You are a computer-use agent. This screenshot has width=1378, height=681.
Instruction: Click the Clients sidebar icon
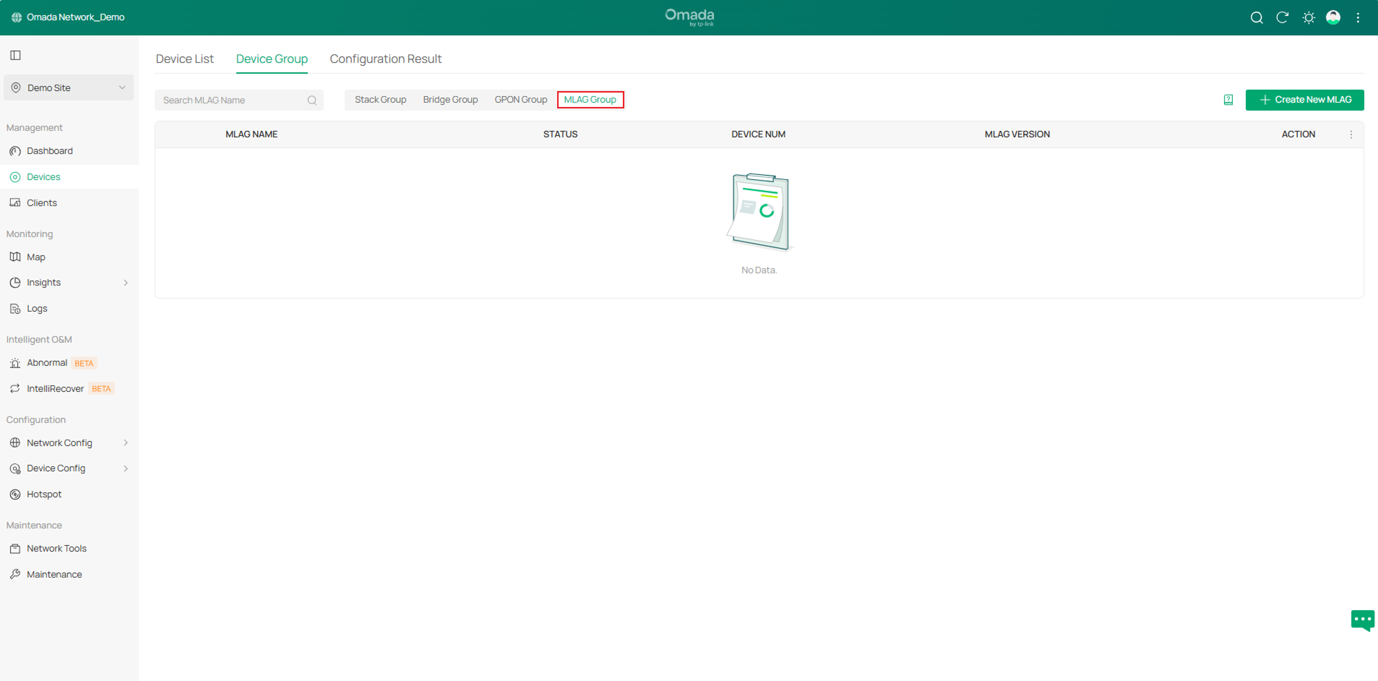click(x=15, y=203)
